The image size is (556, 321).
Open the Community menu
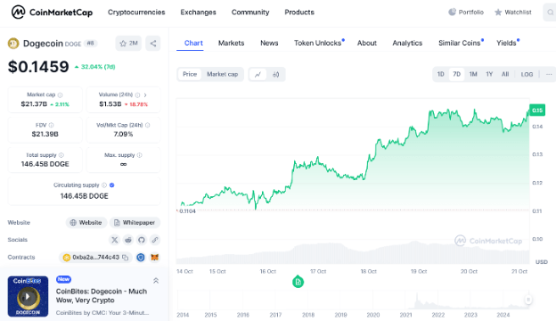[x=250, y=12]
